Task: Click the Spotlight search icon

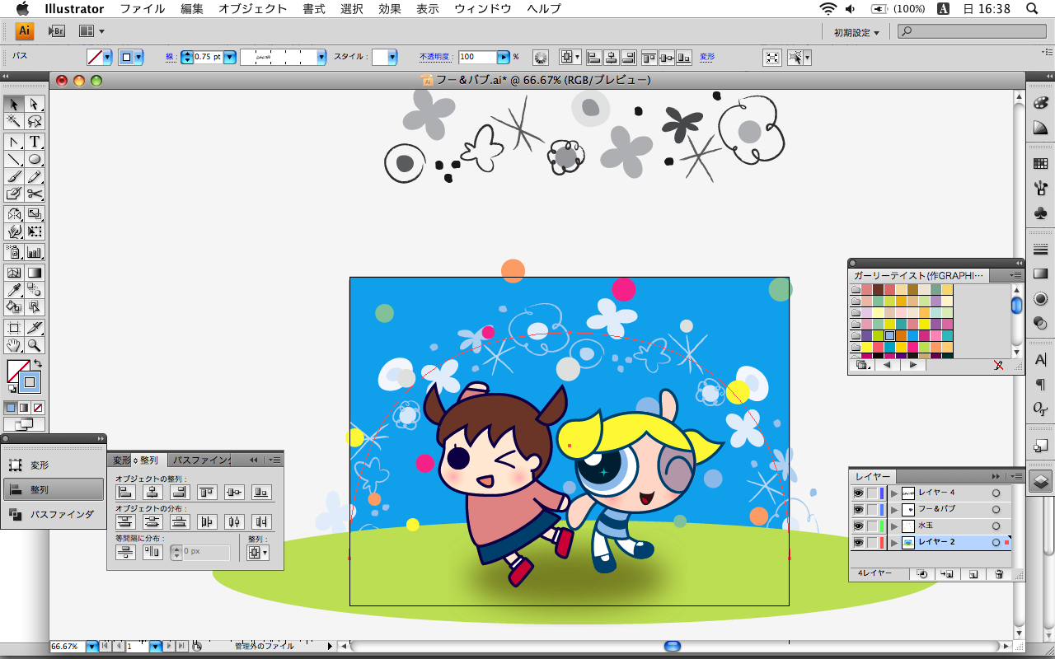Action: point(1032,8)
